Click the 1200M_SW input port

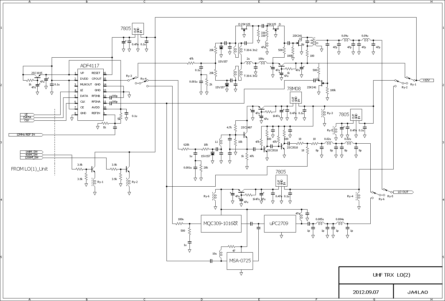32,158
